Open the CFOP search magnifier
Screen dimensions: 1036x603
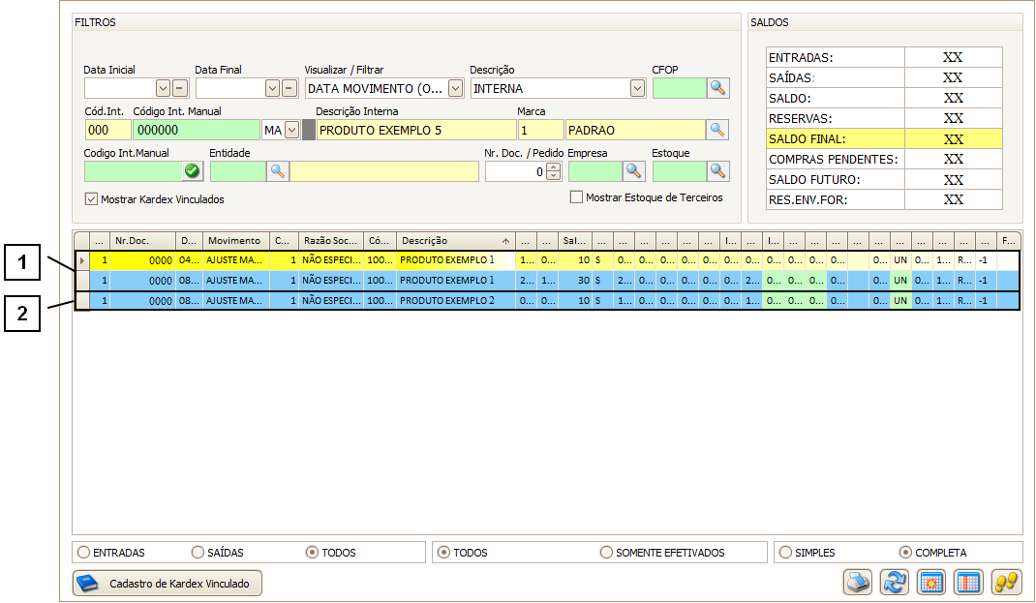pos(717,88)
